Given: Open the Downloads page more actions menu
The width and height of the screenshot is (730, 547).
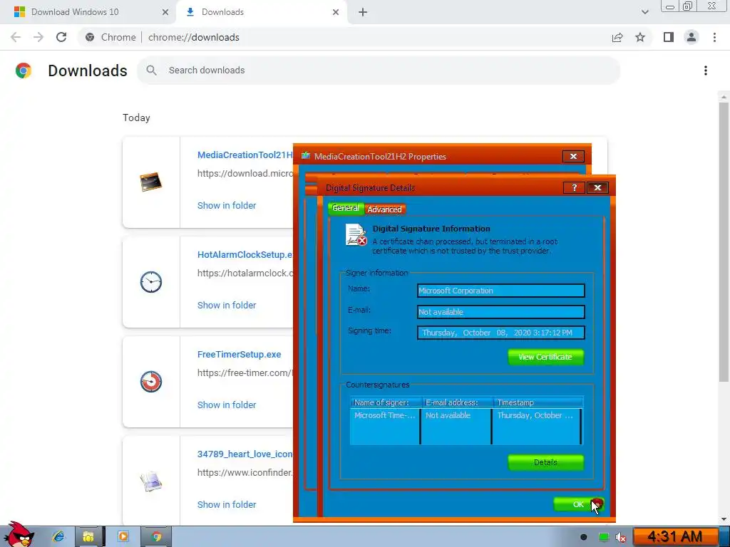Looking at the screenshot, I should pos(705,71).
